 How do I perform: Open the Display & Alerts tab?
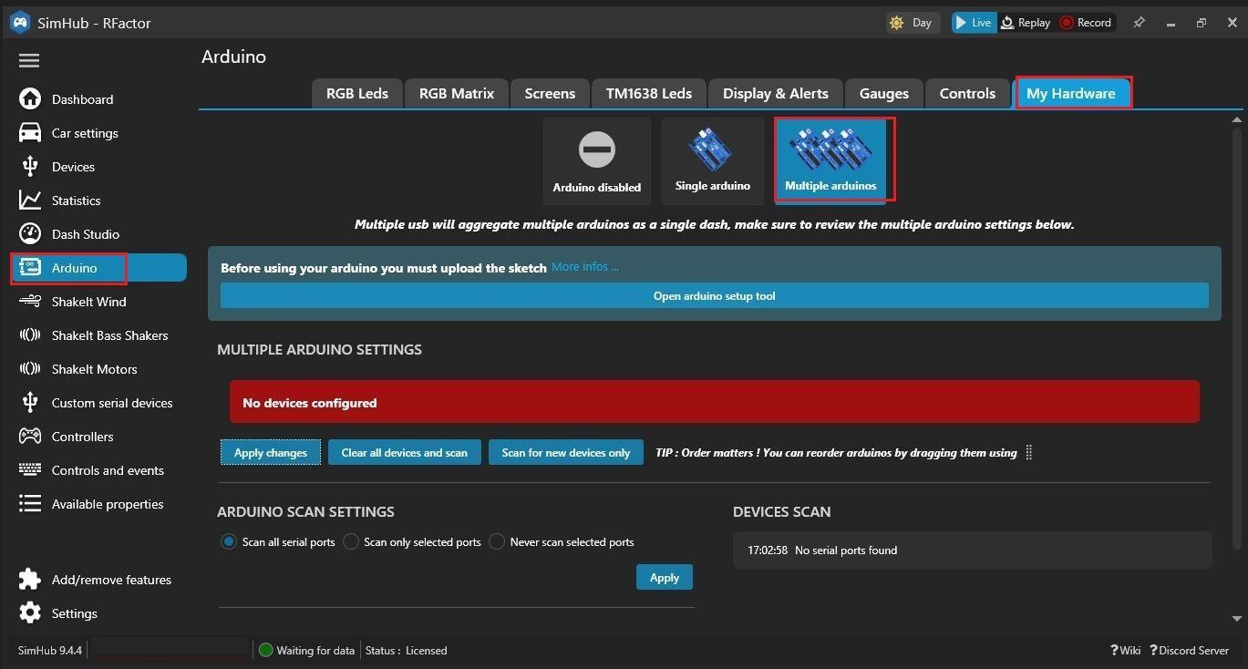click(776, 93)
